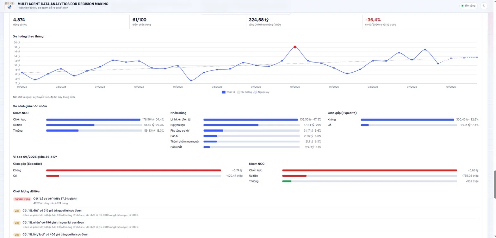Click the '300,43 tỷ · 92,6%' value
The height and width of the screenshot is (238, 496).
coord(467,120)
